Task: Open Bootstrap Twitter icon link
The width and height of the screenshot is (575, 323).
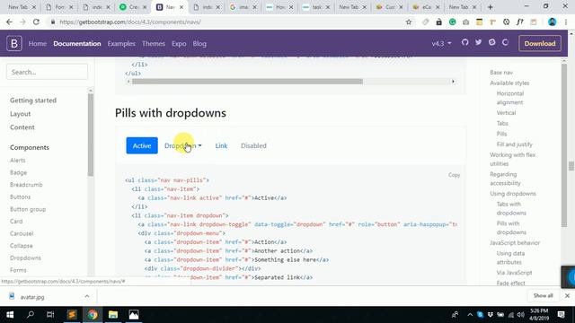Action: (x=479, y=42)
